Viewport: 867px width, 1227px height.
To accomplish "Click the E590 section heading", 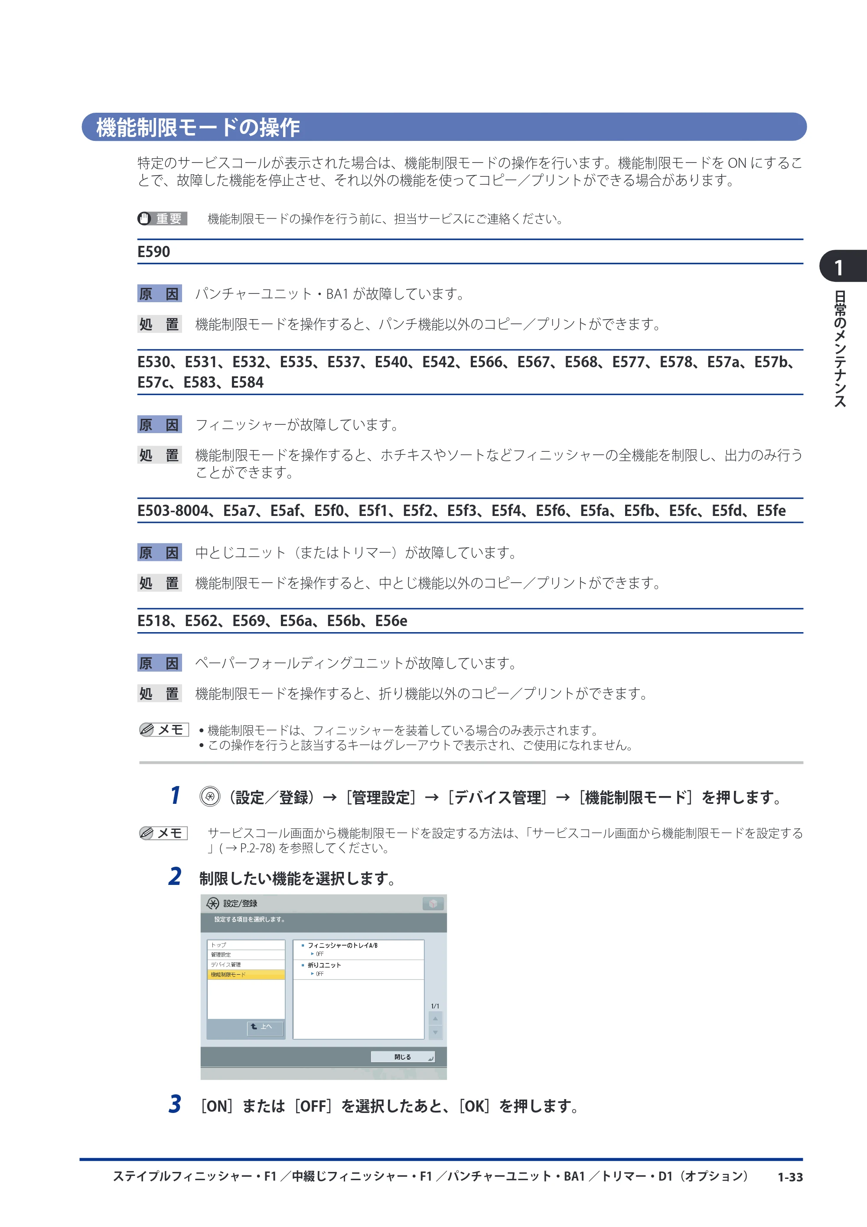I will (154, 252).
